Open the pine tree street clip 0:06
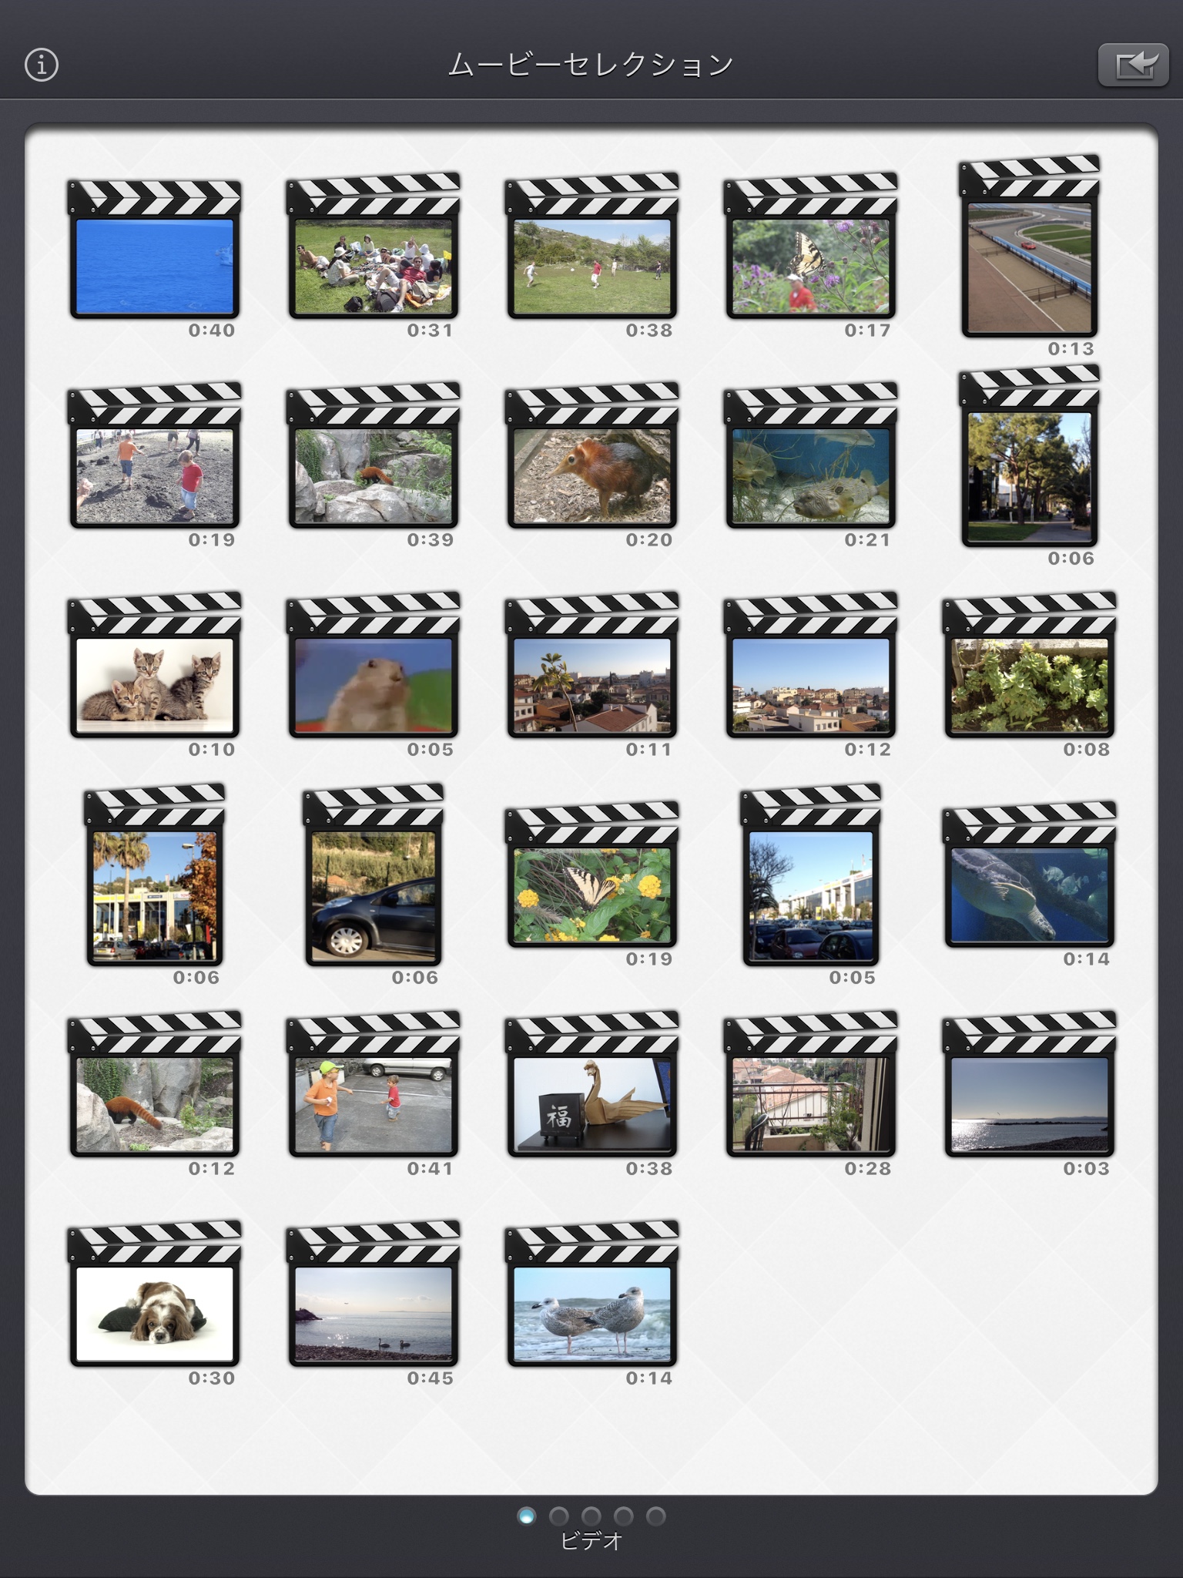The width and height of the screenshot is (1183, 1578). click(x=1030, y=456)
